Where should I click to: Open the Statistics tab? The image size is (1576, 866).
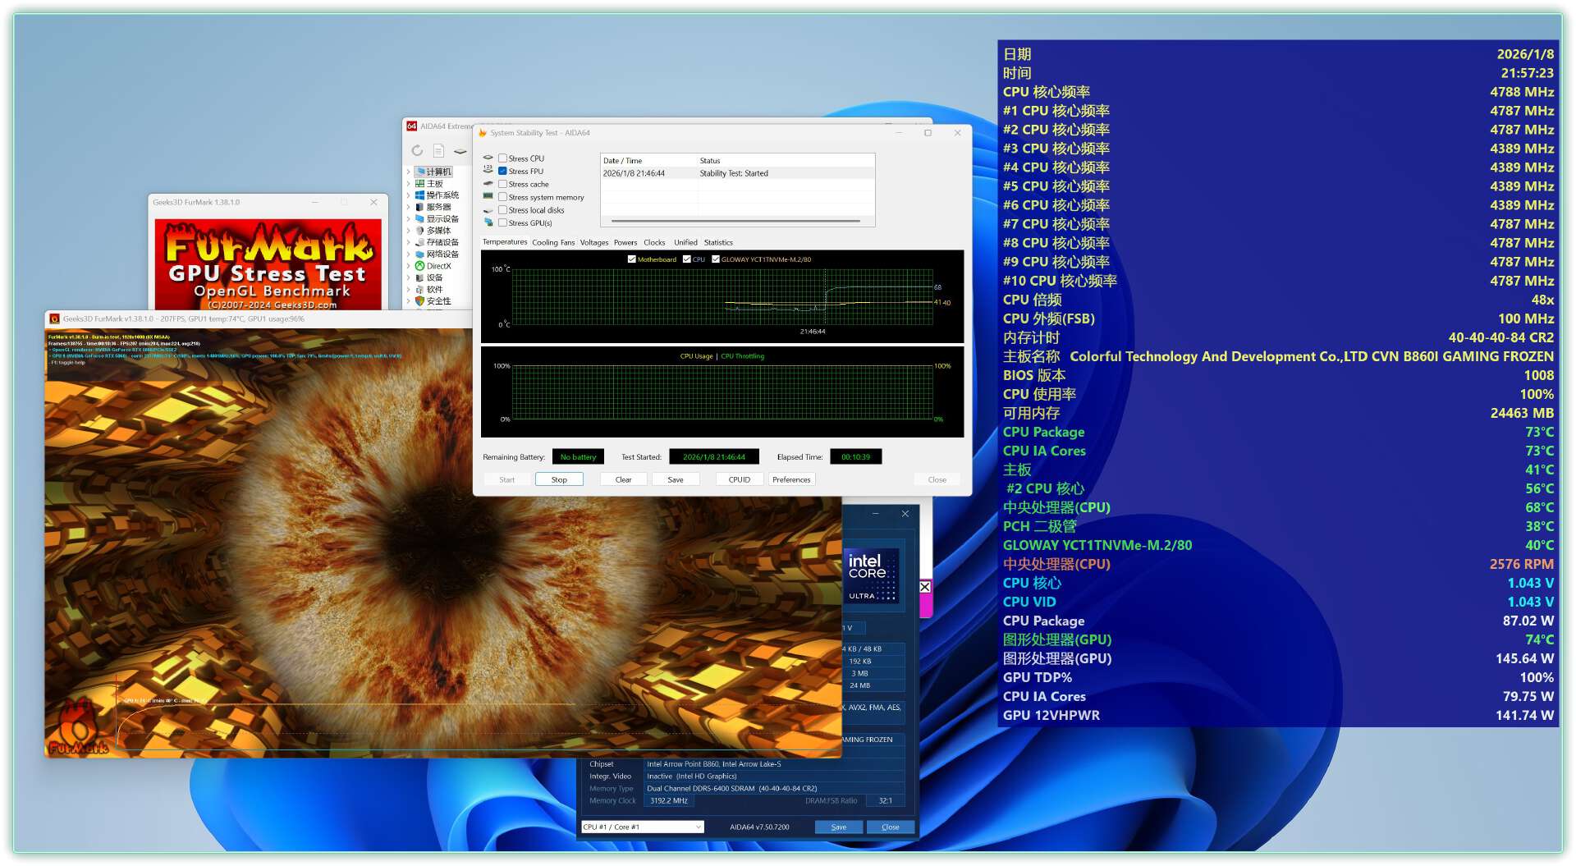[x=718, y=243]
